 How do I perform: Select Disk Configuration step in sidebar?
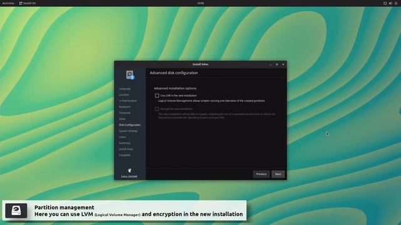[x=130, y=125]
